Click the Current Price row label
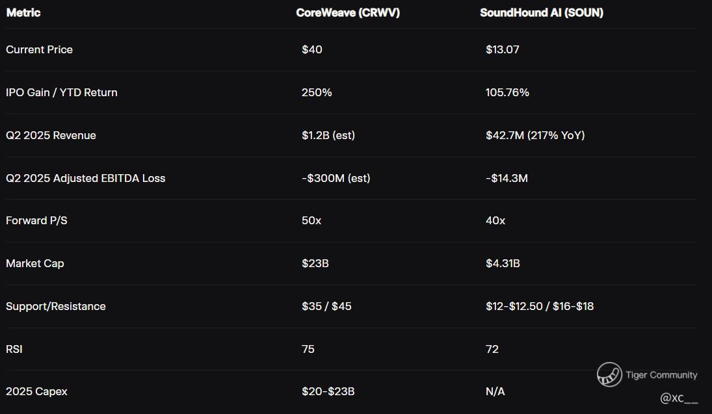 coord(39,50)
